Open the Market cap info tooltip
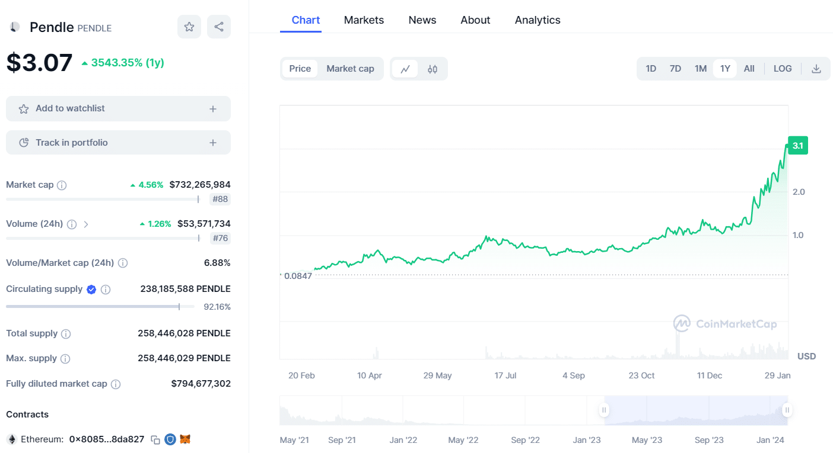 point(63,185)
